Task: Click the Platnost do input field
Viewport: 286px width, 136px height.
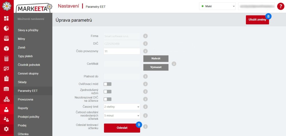Action: (x=122, y=76)
